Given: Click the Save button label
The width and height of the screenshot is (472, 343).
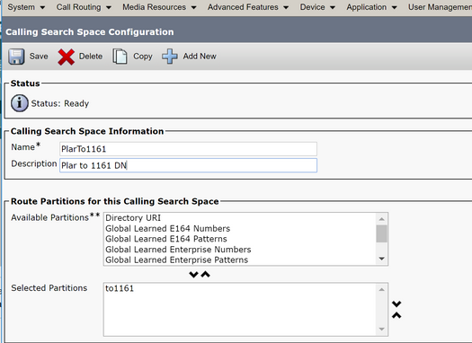Looking at the screenshot, I should click(39, 57).
